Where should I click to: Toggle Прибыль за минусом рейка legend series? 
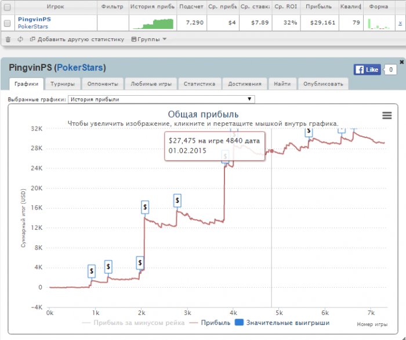click(133, 323)
